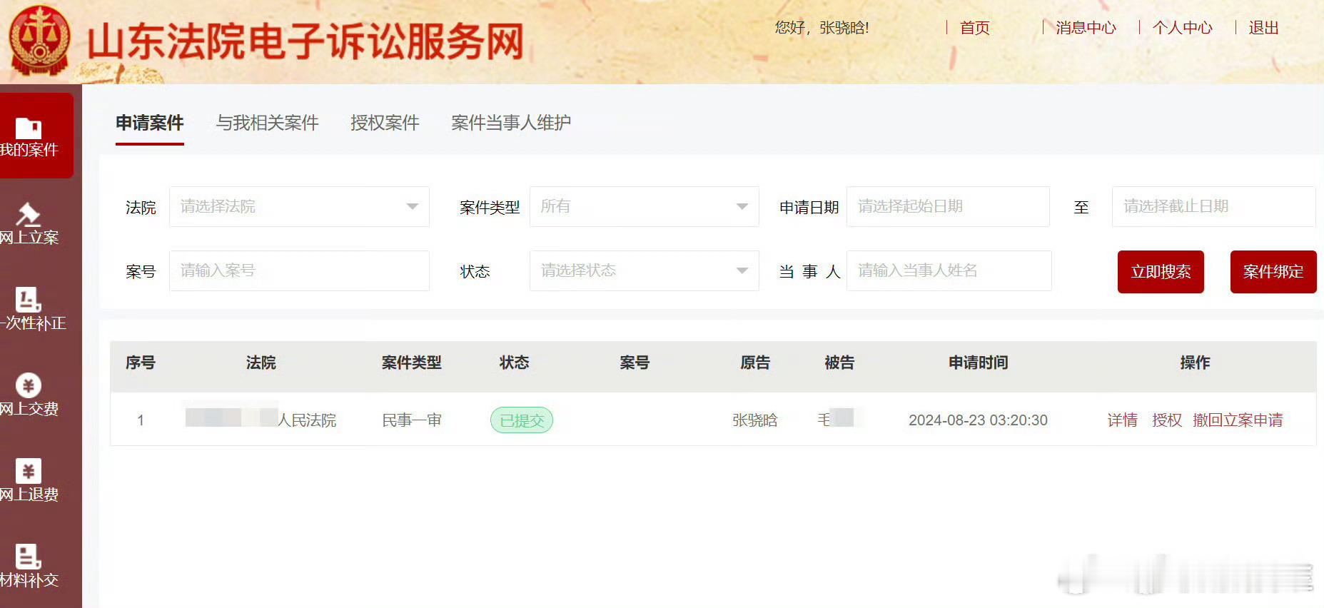Click the 民事一审 case type cell
Image resolution: width=1324 pixels, height=608 pixels.
click(412, 420)
